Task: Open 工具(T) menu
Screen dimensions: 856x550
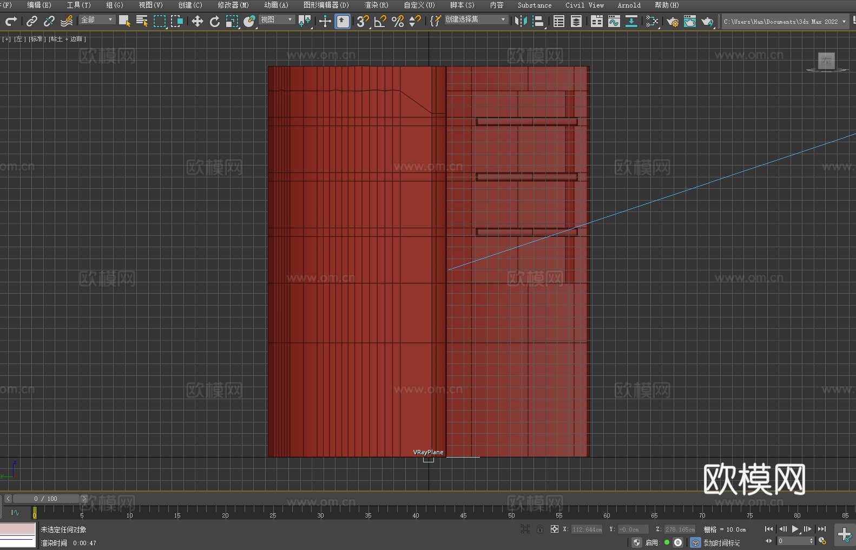Action: pos(79,5)
